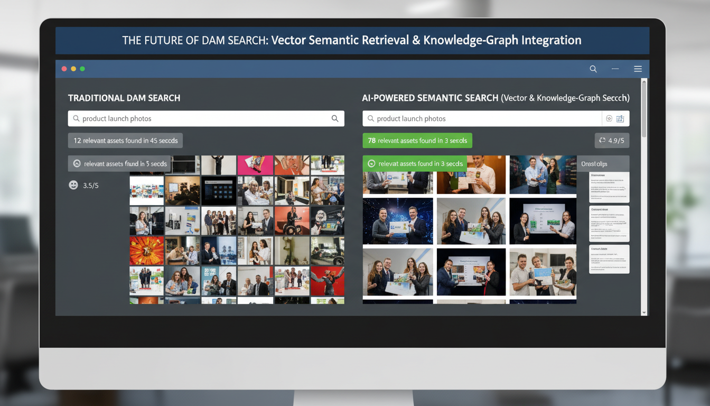Click the smiley rating icon beside 3.5/5
710x406 pixels.
point(73,185)
